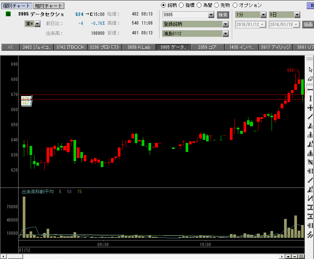Select the オプション radio button
Screen dimensions: 314x259
click(x=235, y=5)
